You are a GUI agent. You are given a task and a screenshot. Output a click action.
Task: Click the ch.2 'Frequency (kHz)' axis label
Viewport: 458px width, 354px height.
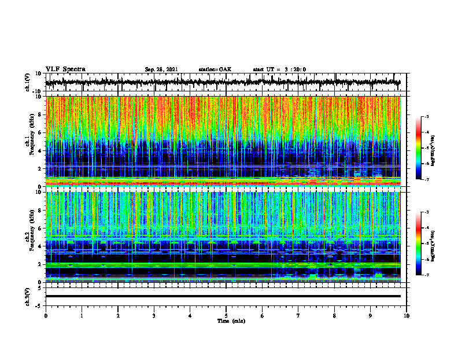point(32,230)
